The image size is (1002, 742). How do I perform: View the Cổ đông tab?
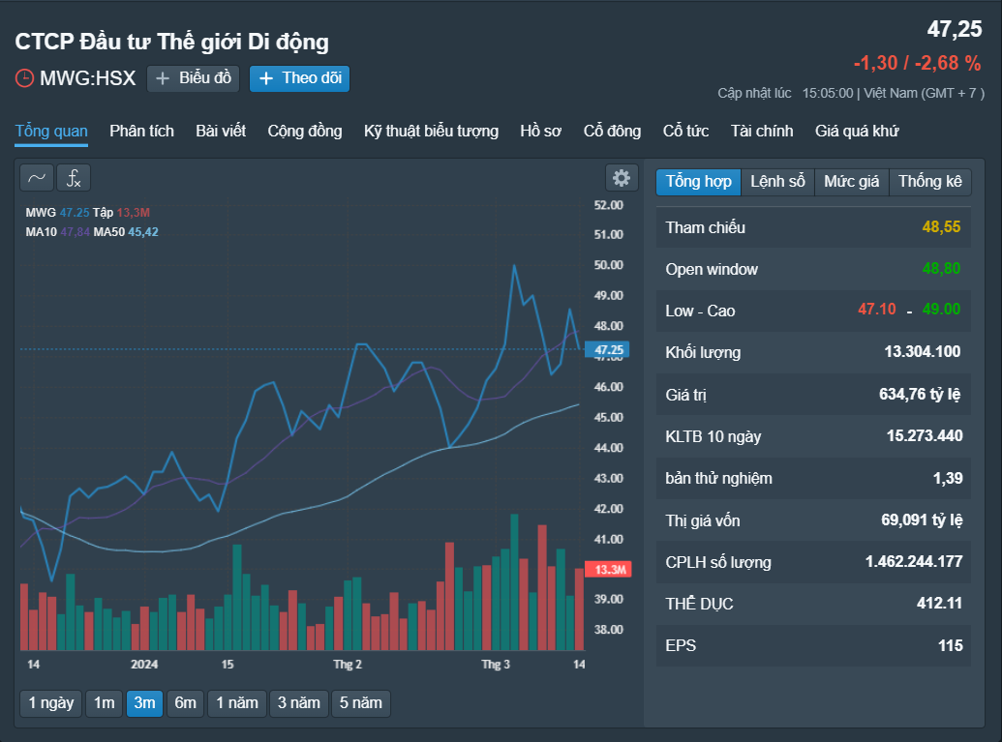click(612, 131)
